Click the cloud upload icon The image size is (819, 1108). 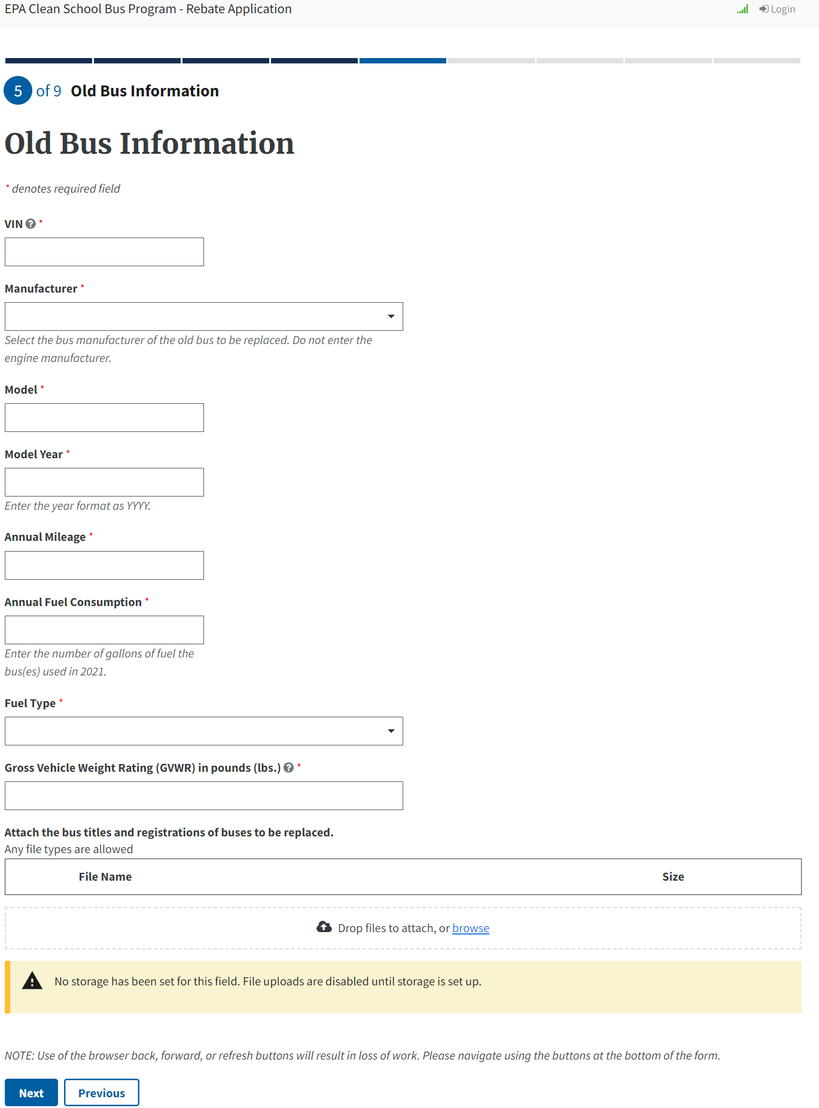[x=324, y=927]
